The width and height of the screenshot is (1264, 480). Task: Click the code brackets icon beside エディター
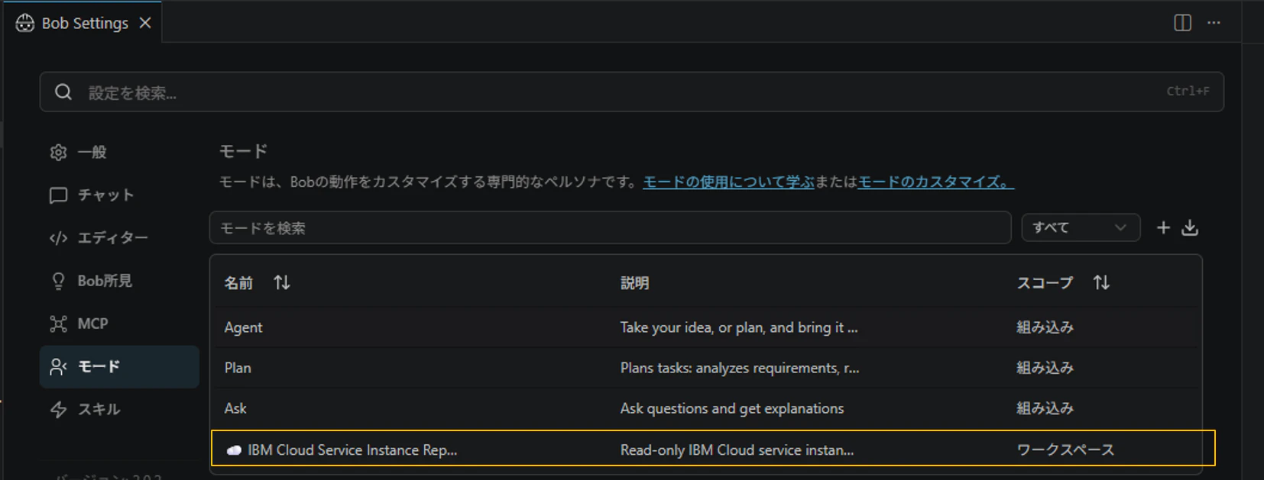coord(58,238)
